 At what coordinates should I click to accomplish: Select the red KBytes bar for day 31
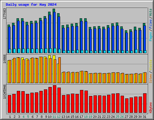(x=145, y=103)
